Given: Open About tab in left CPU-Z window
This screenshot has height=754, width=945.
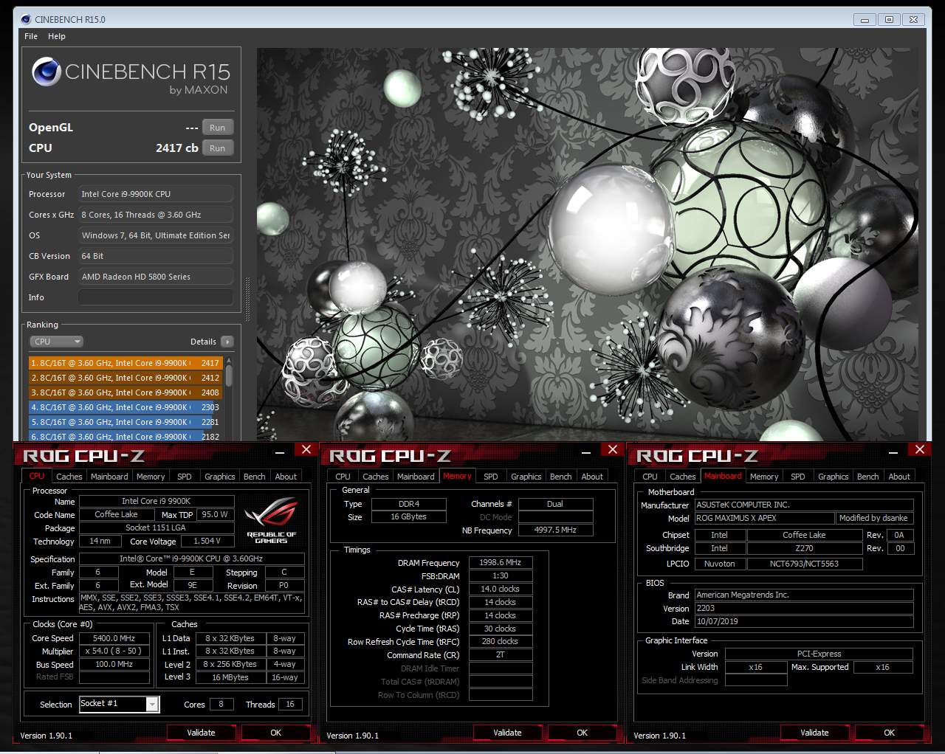Looking at the screenshot, I should point(286,477).
